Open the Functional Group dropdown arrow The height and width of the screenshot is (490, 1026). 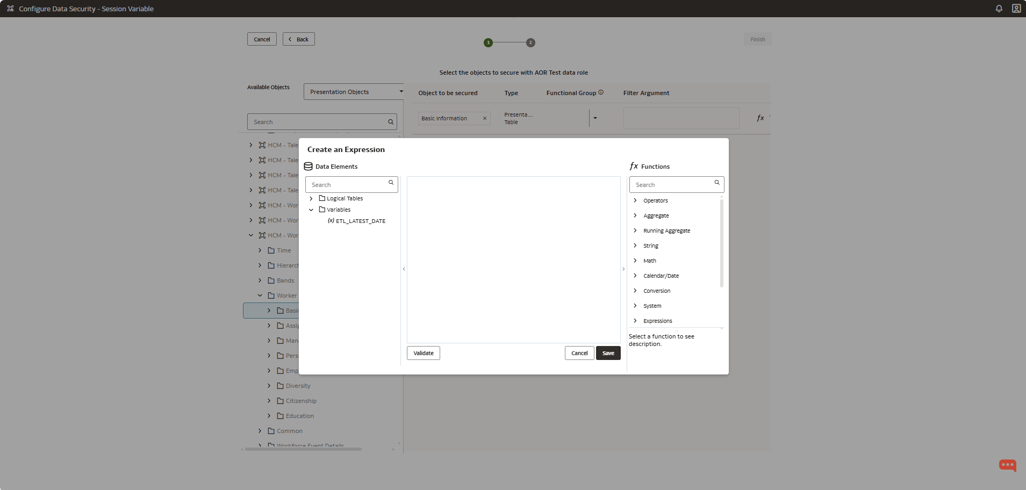pyautogui.click(x=595, y=118)
